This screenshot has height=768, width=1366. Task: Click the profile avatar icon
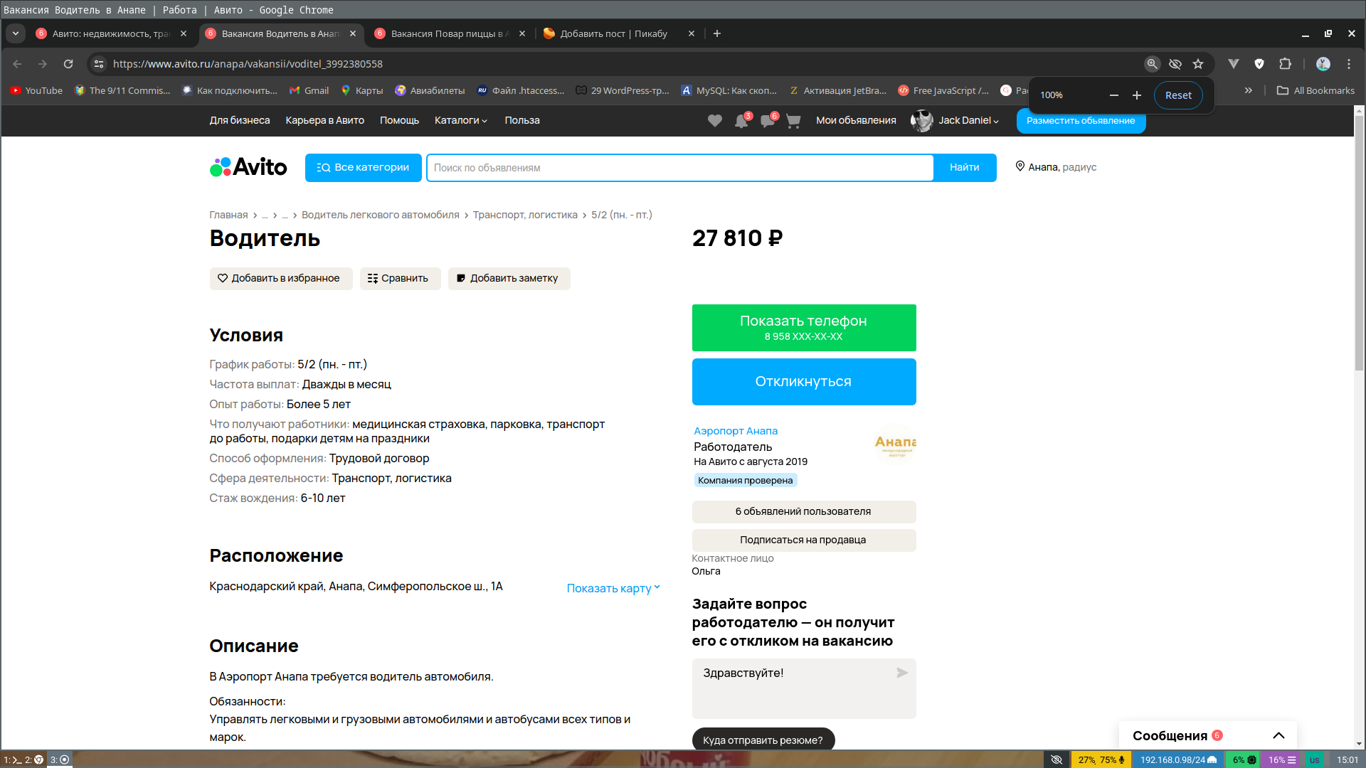pyautogui.click(x=923, y=120)
